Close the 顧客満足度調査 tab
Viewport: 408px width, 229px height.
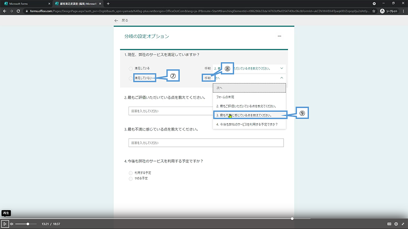(x=100, y=4)
